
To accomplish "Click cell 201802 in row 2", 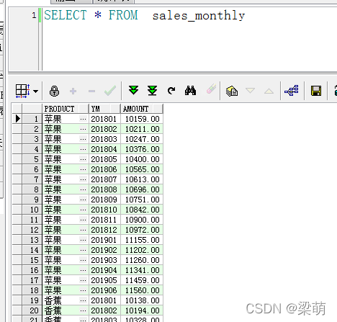I will click(104, 129).
